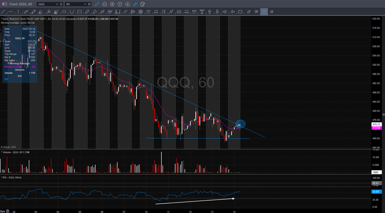Select the triangle drawing tool
The image size is (385, 213).
pyautogui.click(x=95, y=12)
